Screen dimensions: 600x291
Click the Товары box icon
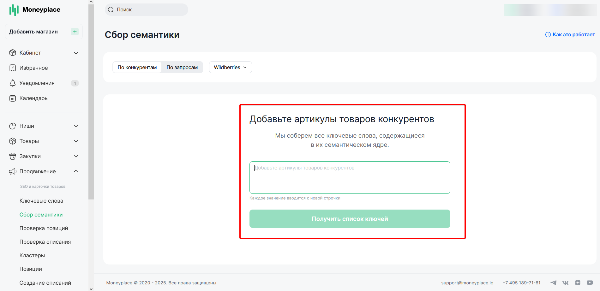pyautogui.click(x=13, y=141)
